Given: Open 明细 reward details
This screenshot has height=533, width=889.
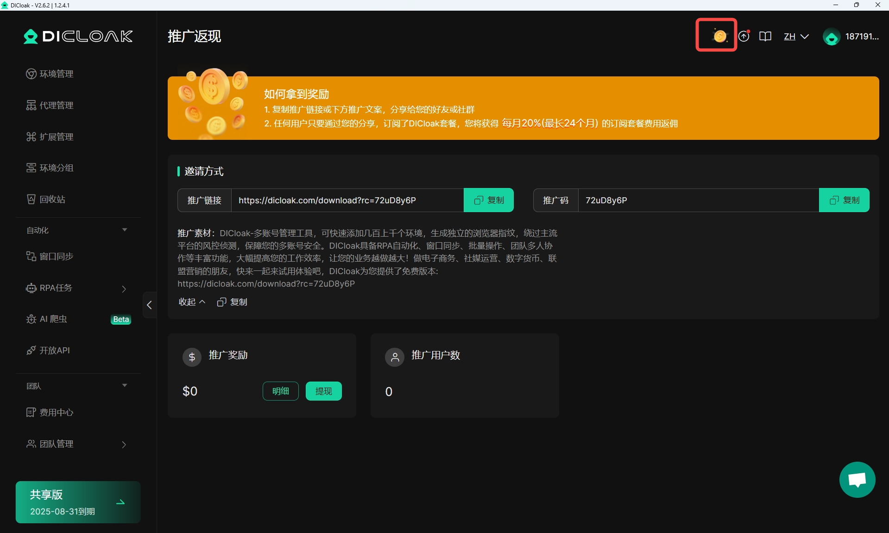Looking at the screenshot, I should [x=281, y=391].
